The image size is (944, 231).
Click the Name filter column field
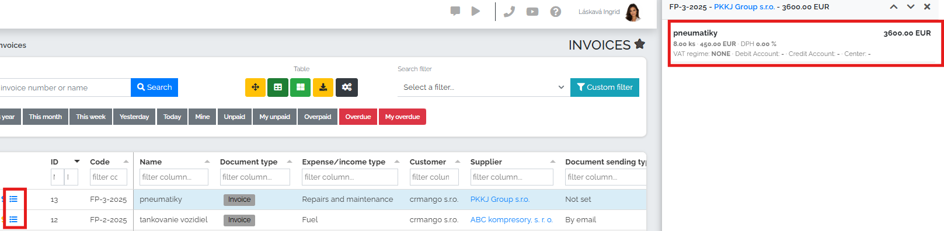[x=174, y=177]
